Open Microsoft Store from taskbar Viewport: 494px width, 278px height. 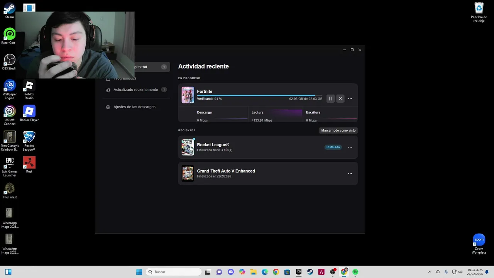(287, 272)
